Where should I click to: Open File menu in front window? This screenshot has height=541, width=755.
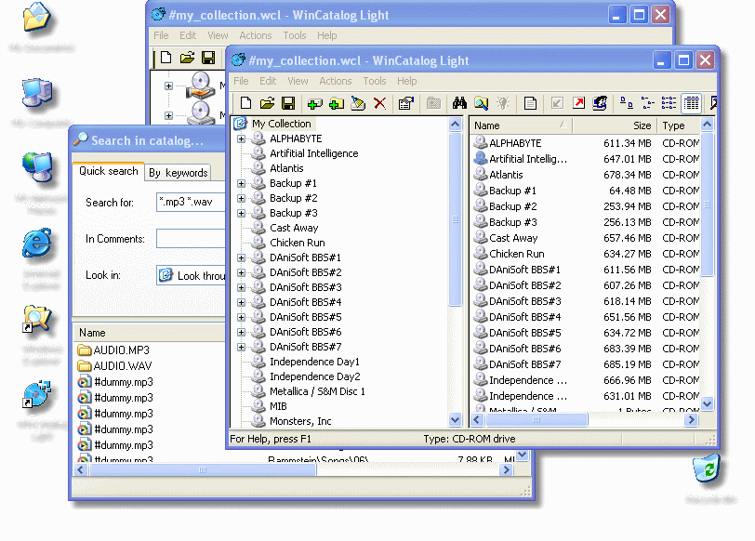click(x=241, y=81)
